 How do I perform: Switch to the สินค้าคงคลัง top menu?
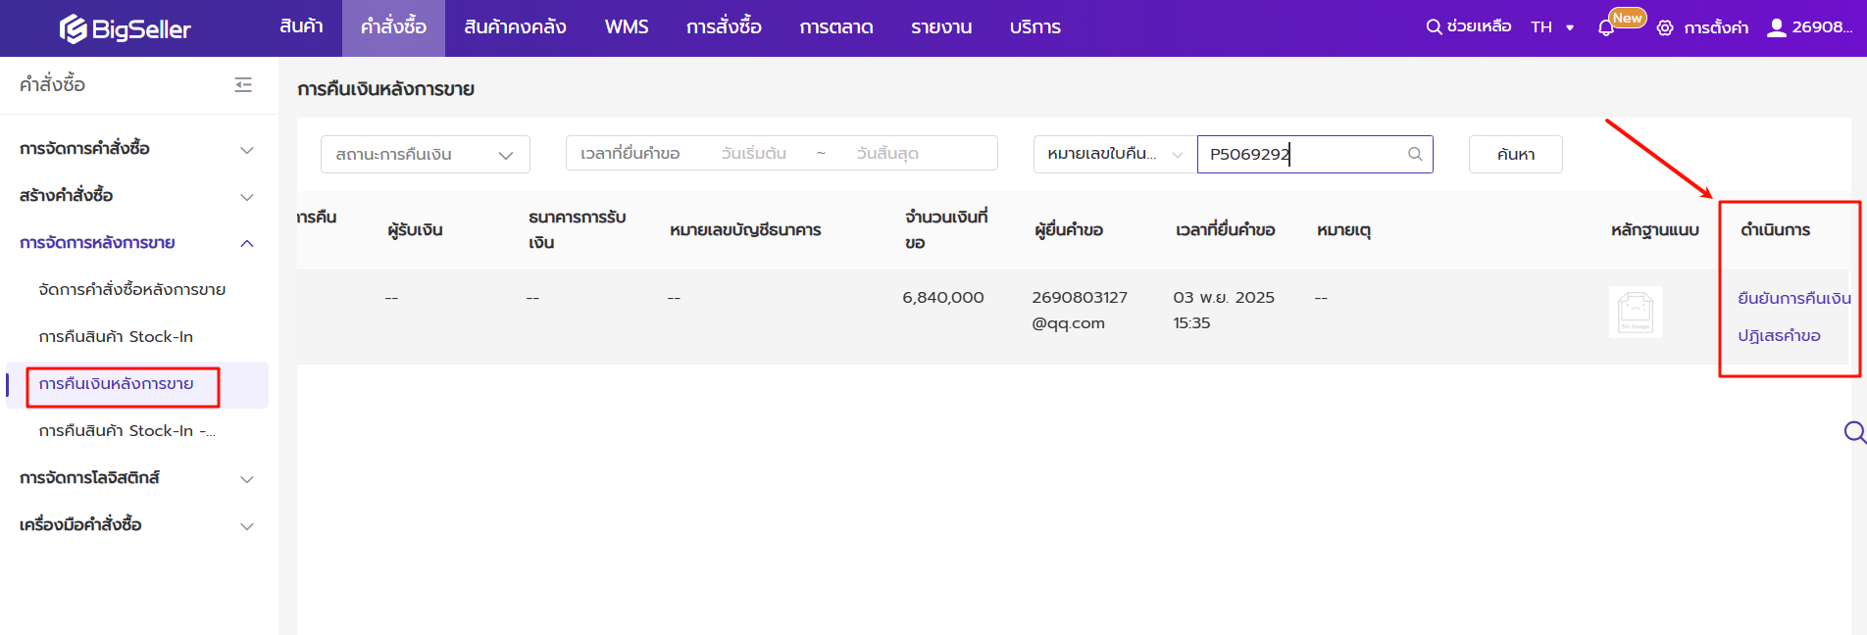(515, 27)
